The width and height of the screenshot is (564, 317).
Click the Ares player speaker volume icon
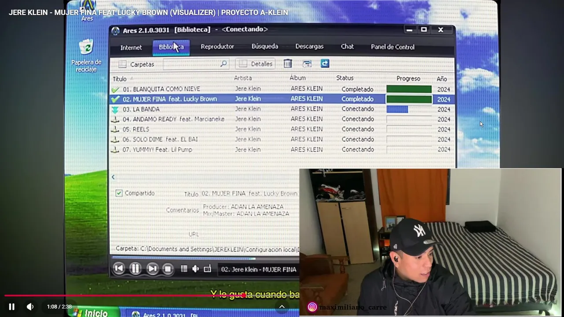point(196,269)
